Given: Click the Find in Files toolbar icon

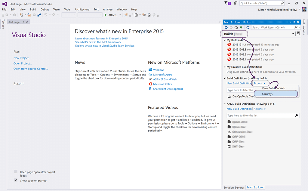Looking at the screenshot, I should tap(126, 15).
